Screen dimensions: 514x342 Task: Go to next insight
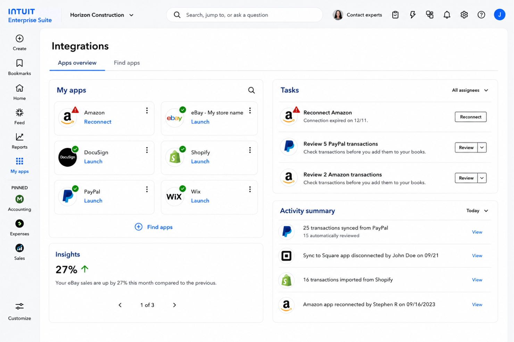click(174, 305)
